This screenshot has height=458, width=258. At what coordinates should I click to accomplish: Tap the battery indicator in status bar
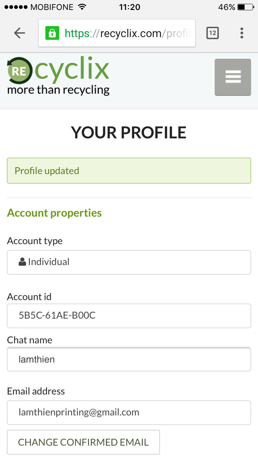[x=246, y=7]
